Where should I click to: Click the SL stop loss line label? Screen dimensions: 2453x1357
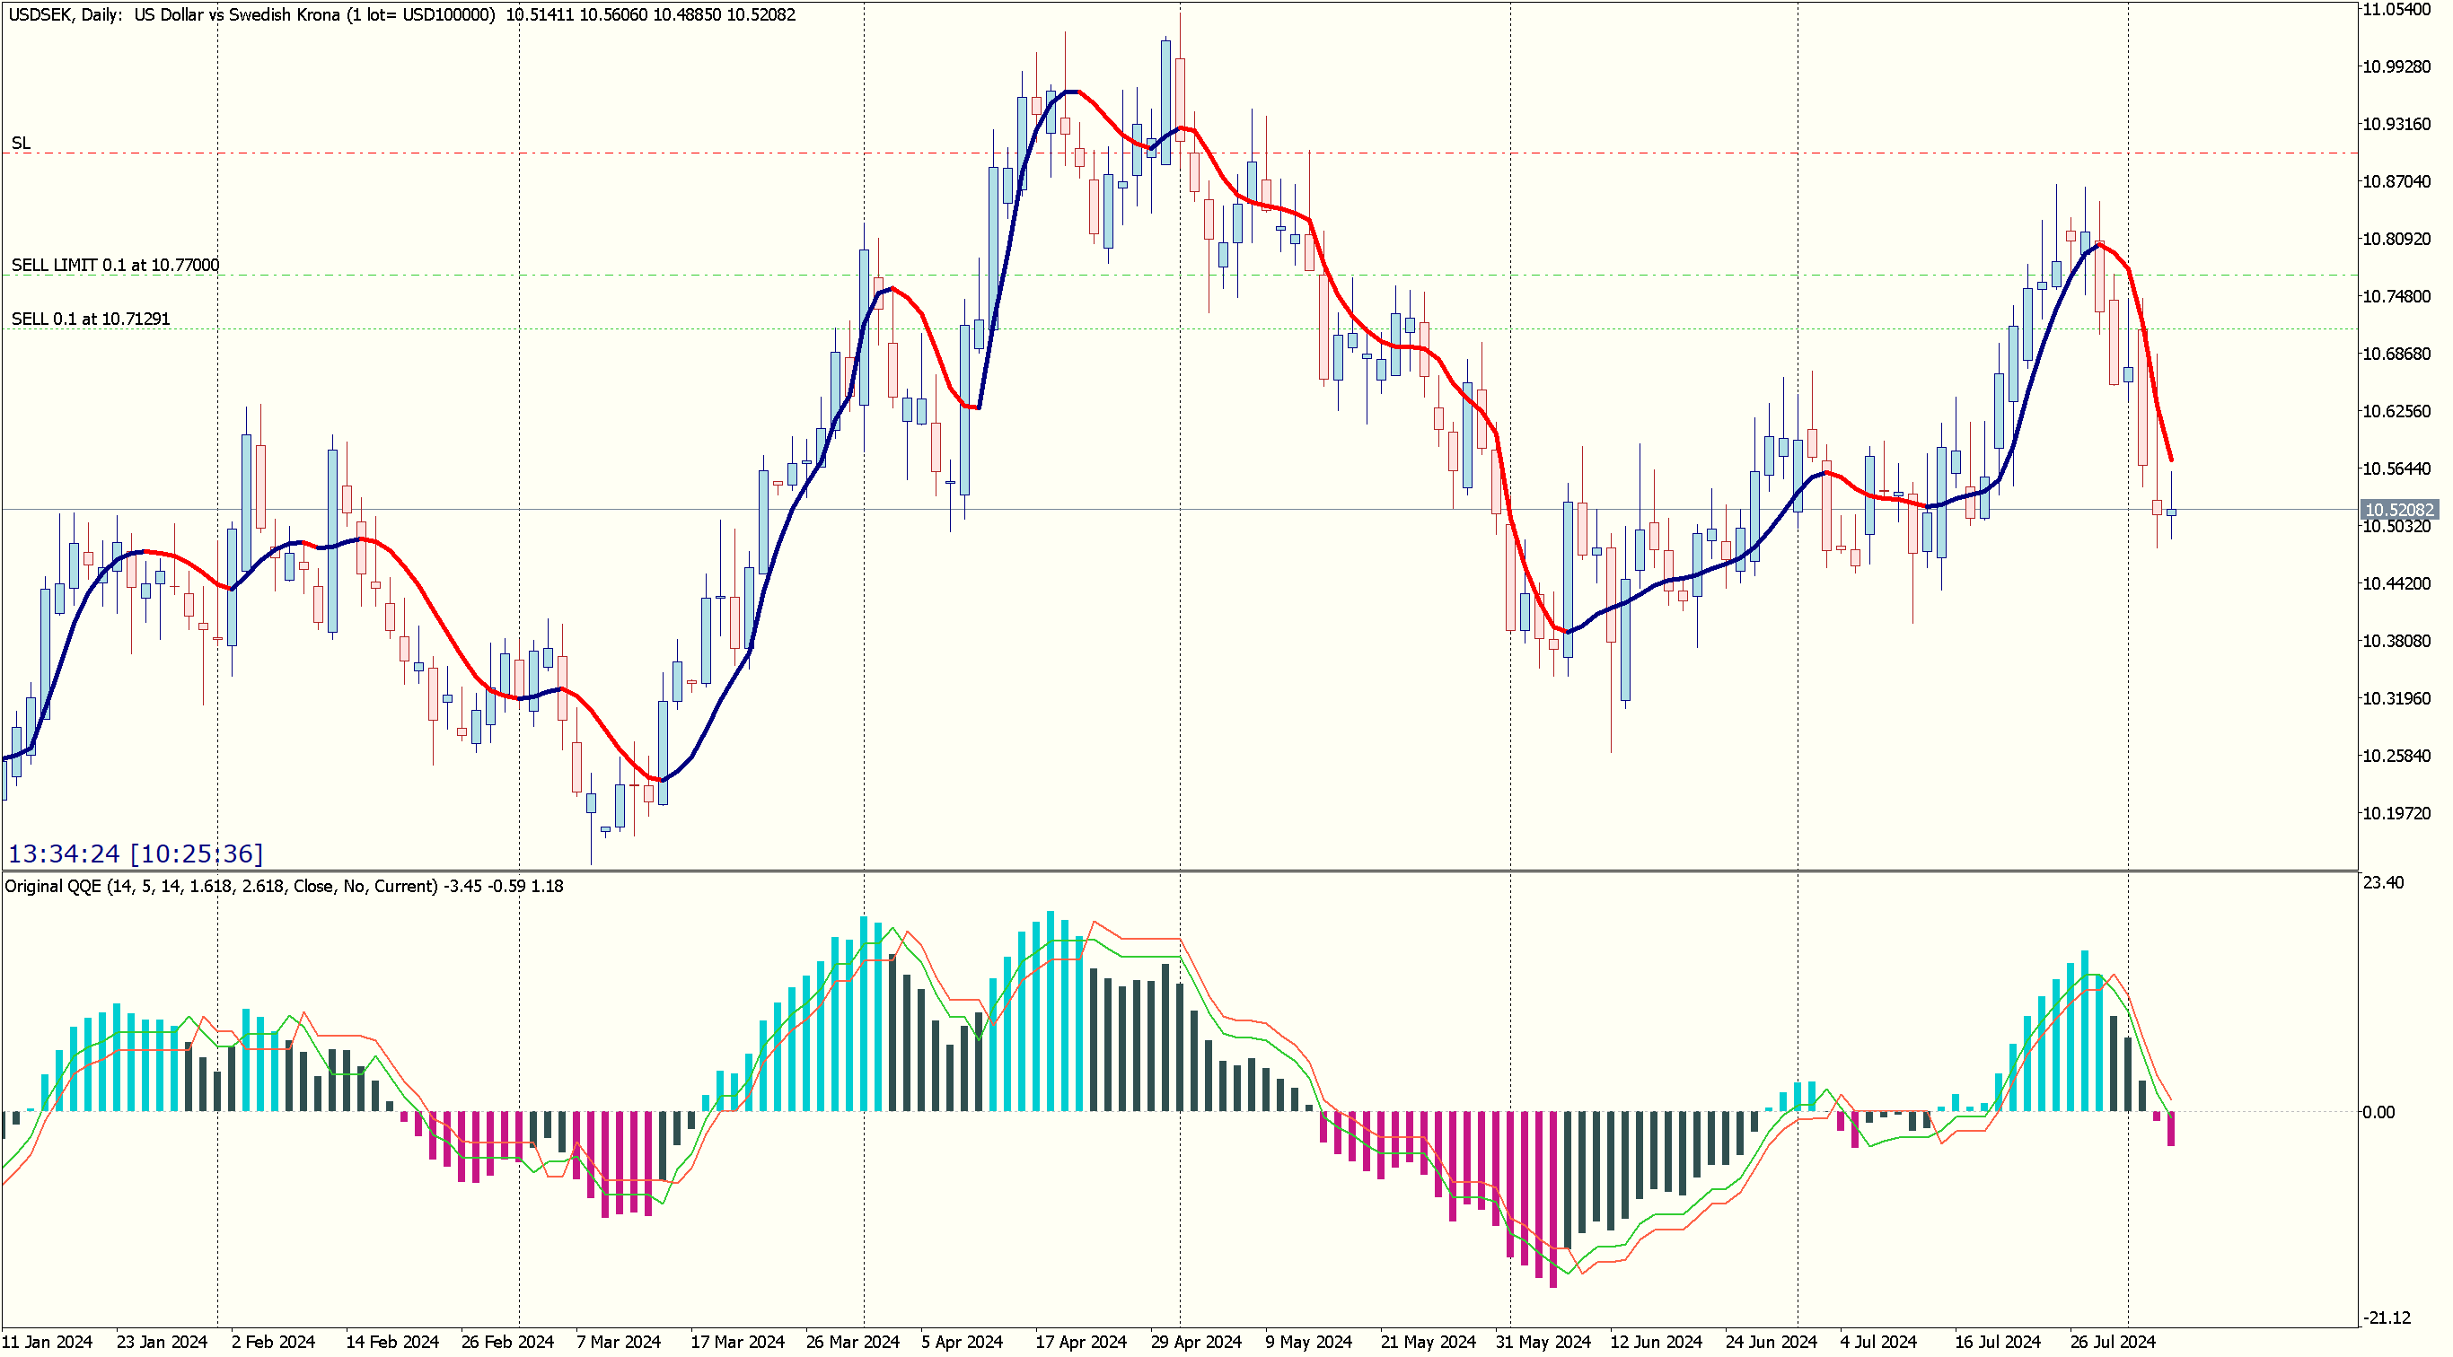click(21, 143)
